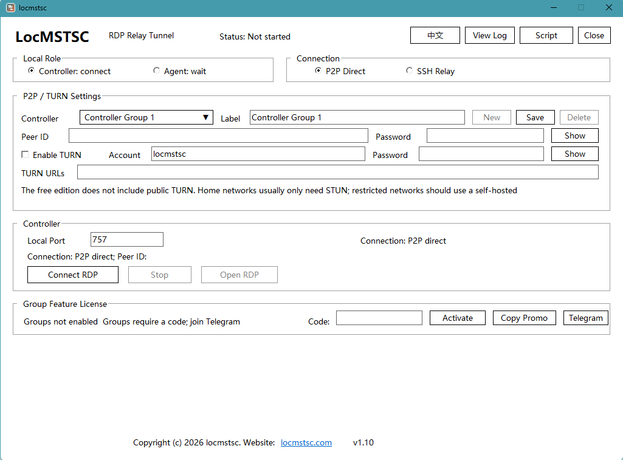Click the disabled New button
The image size is (623, 460).
492,117
